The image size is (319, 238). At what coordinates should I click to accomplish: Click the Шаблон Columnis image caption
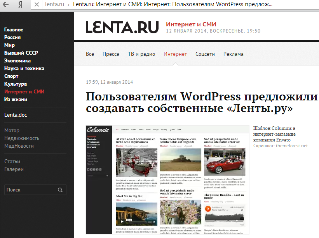pyautogui.click(x=274, y=134)
